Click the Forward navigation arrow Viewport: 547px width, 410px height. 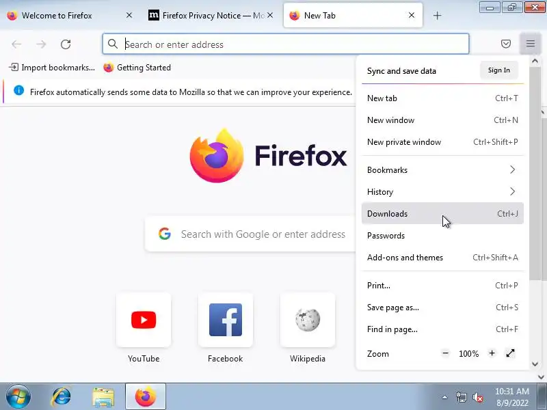coord(41,44)
